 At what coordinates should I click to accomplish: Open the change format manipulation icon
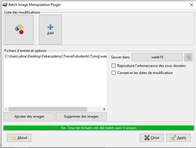coord(19,29)
